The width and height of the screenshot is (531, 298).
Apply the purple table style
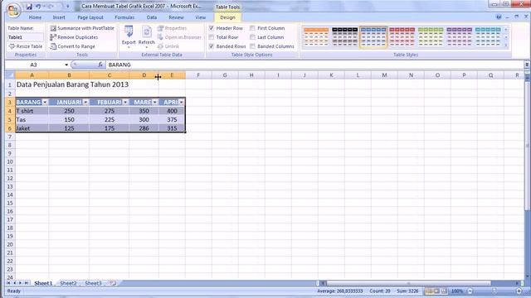click(459, 36)
